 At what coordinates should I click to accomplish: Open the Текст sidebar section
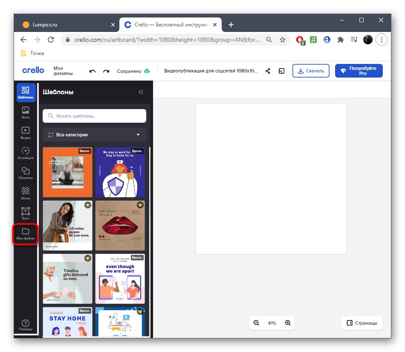coord(26,214)
